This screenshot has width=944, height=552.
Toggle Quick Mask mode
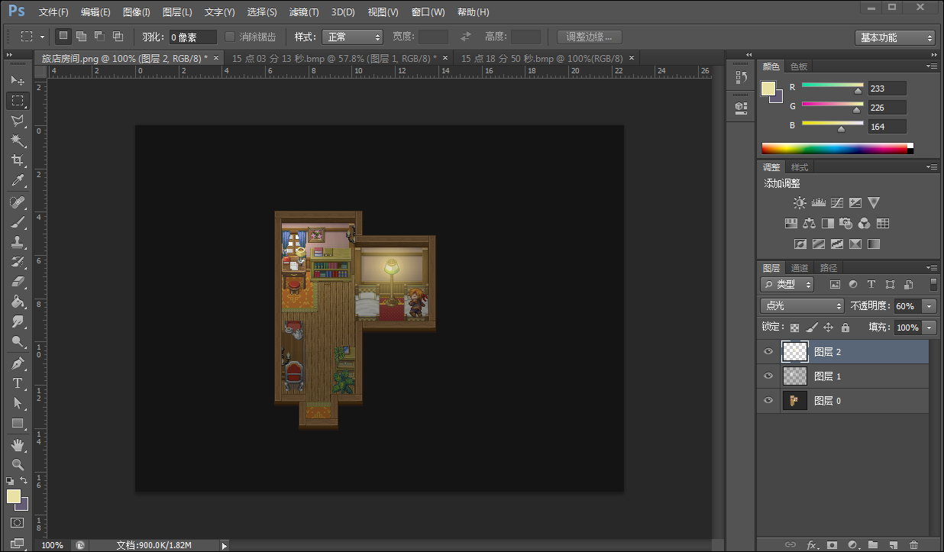pyautogui.click(x=18, y=523)
